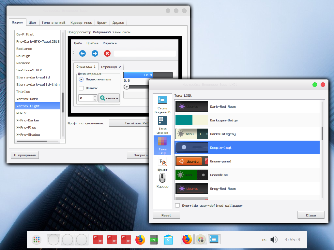Viewport: 334px width, 250px height.
Task: Open the Cursor section mouse icon
Action: click(x=162, y=178)
